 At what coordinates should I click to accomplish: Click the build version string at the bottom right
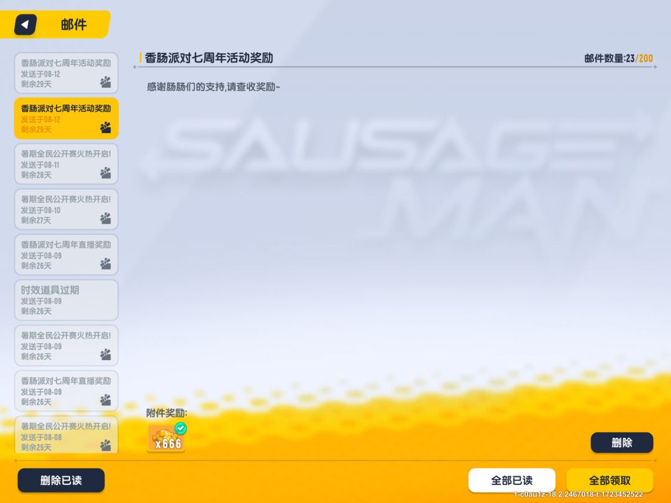(578, 494)
